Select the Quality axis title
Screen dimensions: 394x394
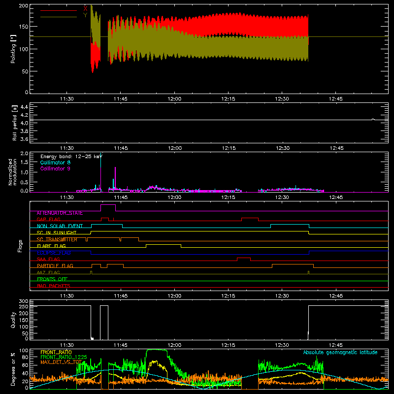[13, 320]
